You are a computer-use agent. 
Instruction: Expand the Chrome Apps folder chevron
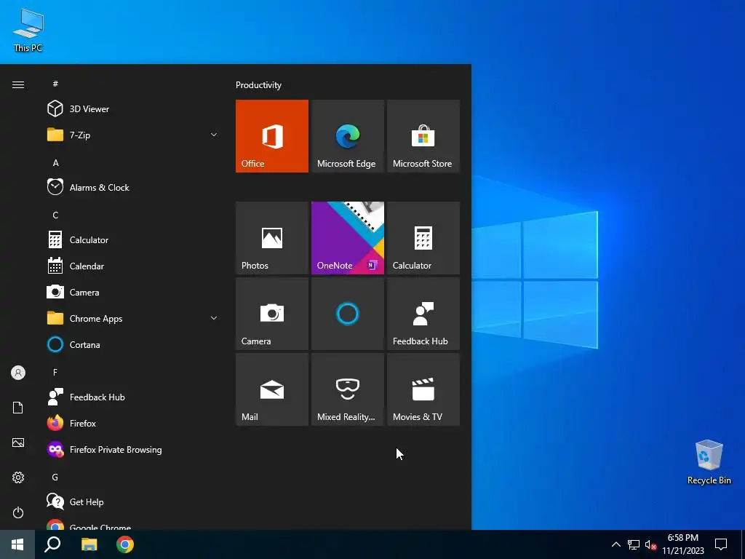coord(214,318)
